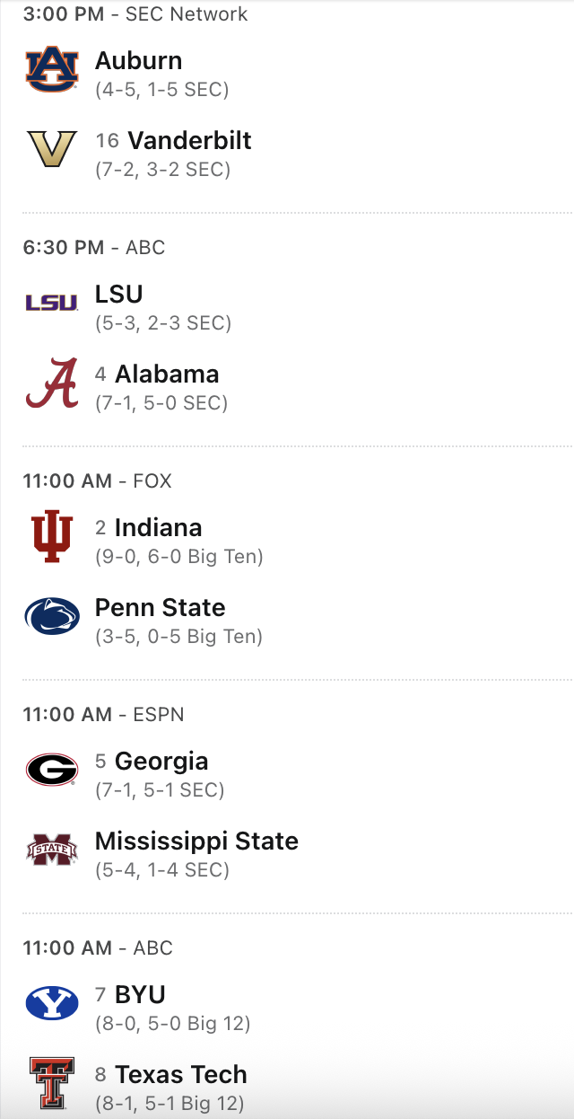Select the LSU team name
This screenshot has height=1119, width=574.
click(118, 295)
